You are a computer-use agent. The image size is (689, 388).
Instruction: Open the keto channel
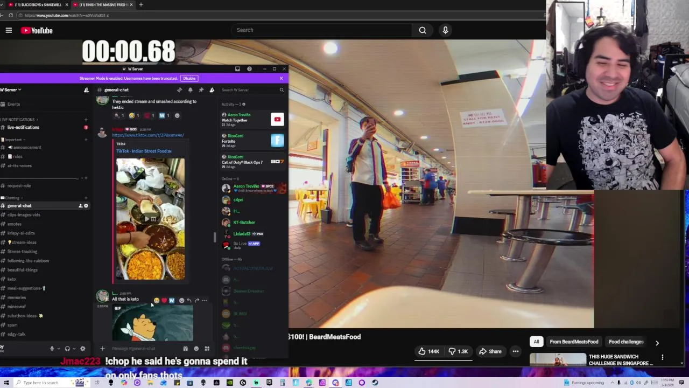[11, 279]
